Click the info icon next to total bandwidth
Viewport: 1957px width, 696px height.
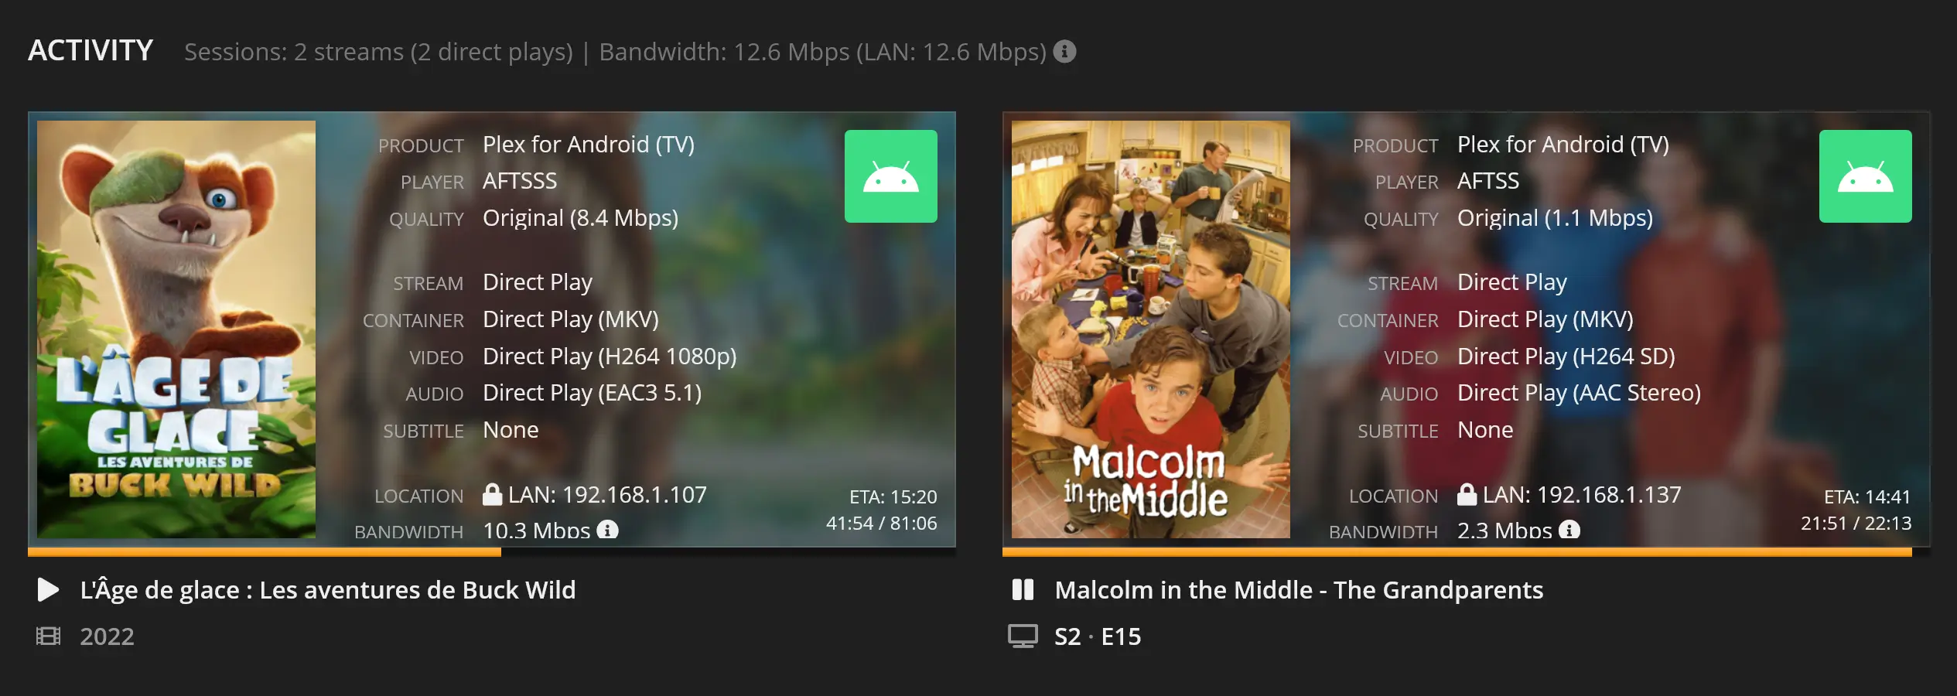pyautogui.click(x=1064, y=51)
